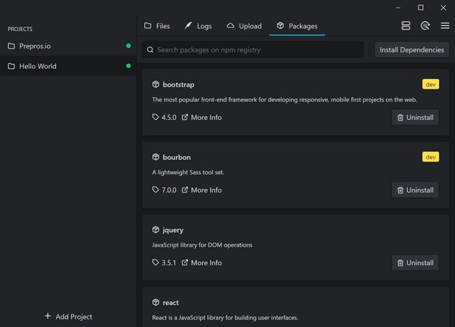Uninstall the jquery package
This screenshot has height=327, width=455.
click(x=415, y=263)
